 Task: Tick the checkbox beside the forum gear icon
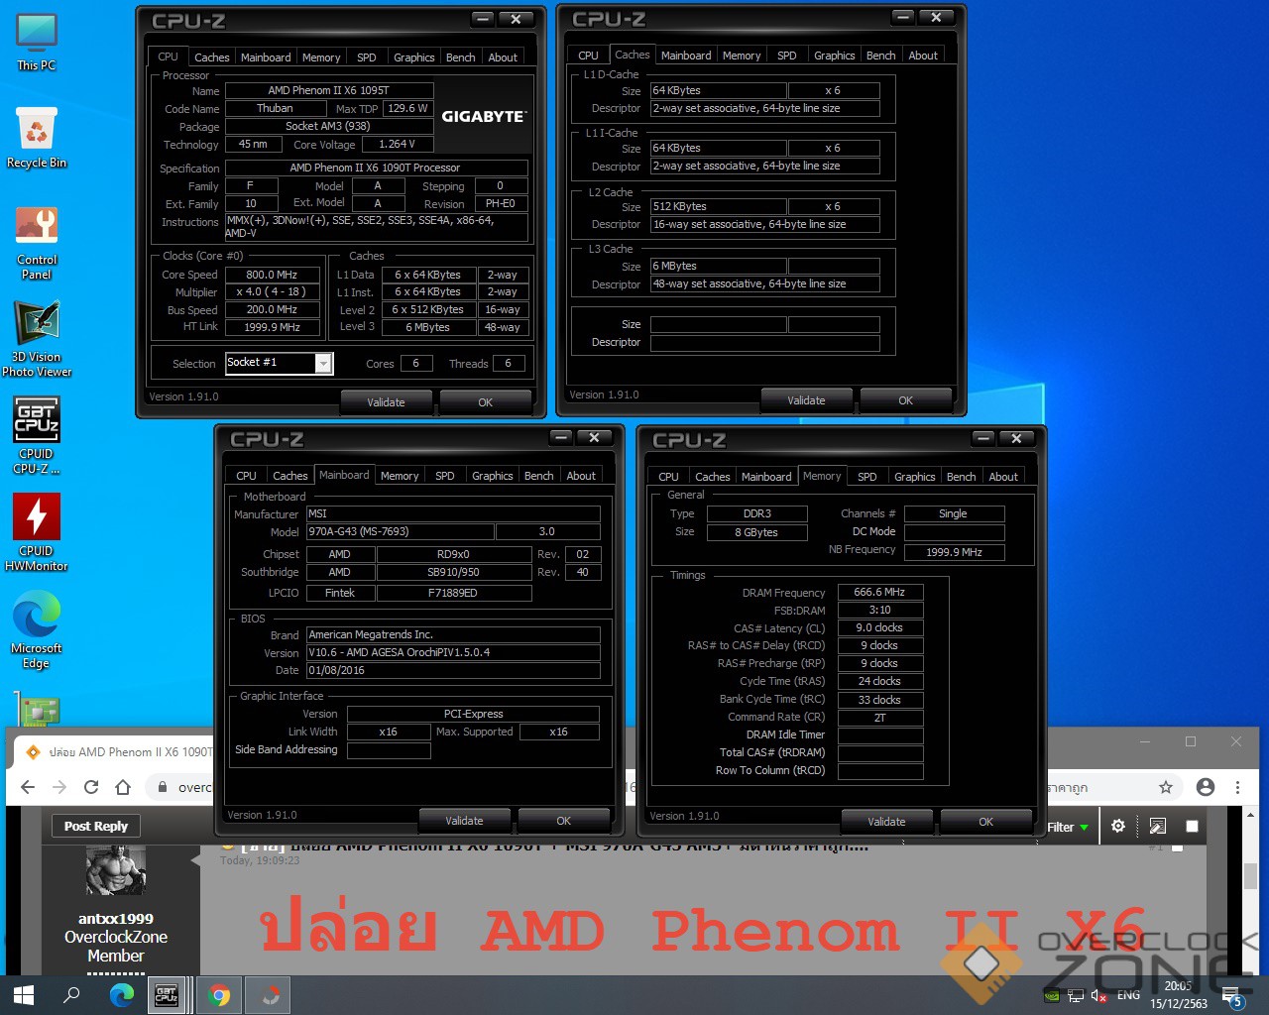coord(1192,826)
